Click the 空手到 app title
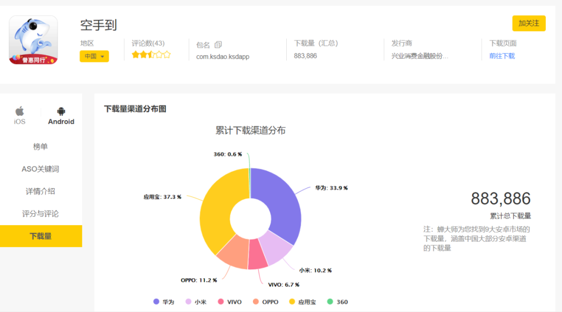Screen dimensions: 562x312 (98, 25)
